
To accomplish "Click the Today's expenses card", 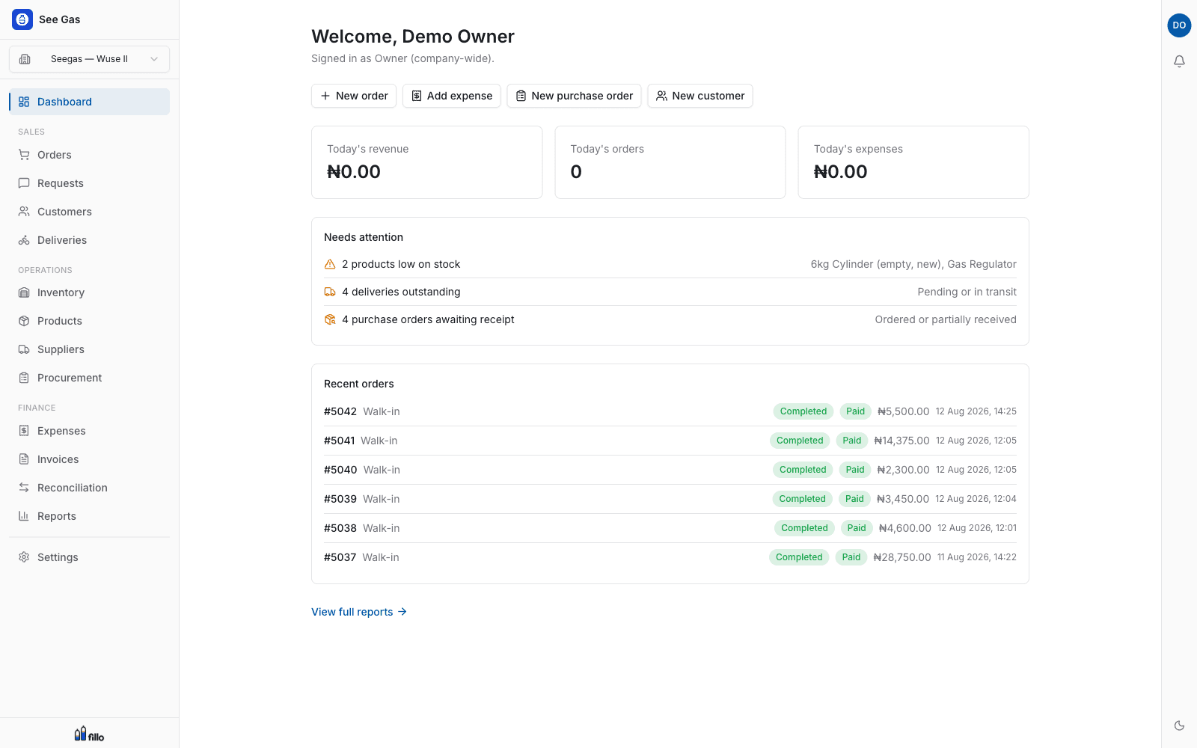I will tap(913, 162).
